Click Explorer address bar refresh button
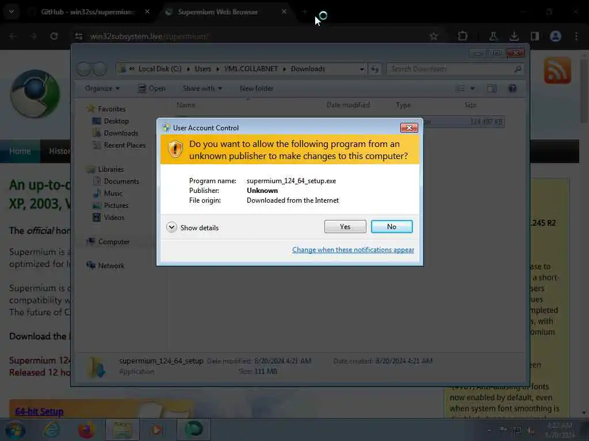The height and width of the screenshot is (441, 589). coord(374,69)
